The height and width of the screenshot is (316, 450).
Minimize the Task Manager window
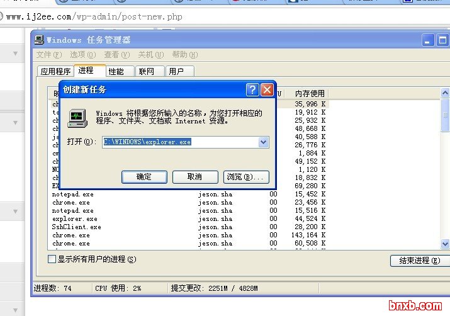(428, 40)
